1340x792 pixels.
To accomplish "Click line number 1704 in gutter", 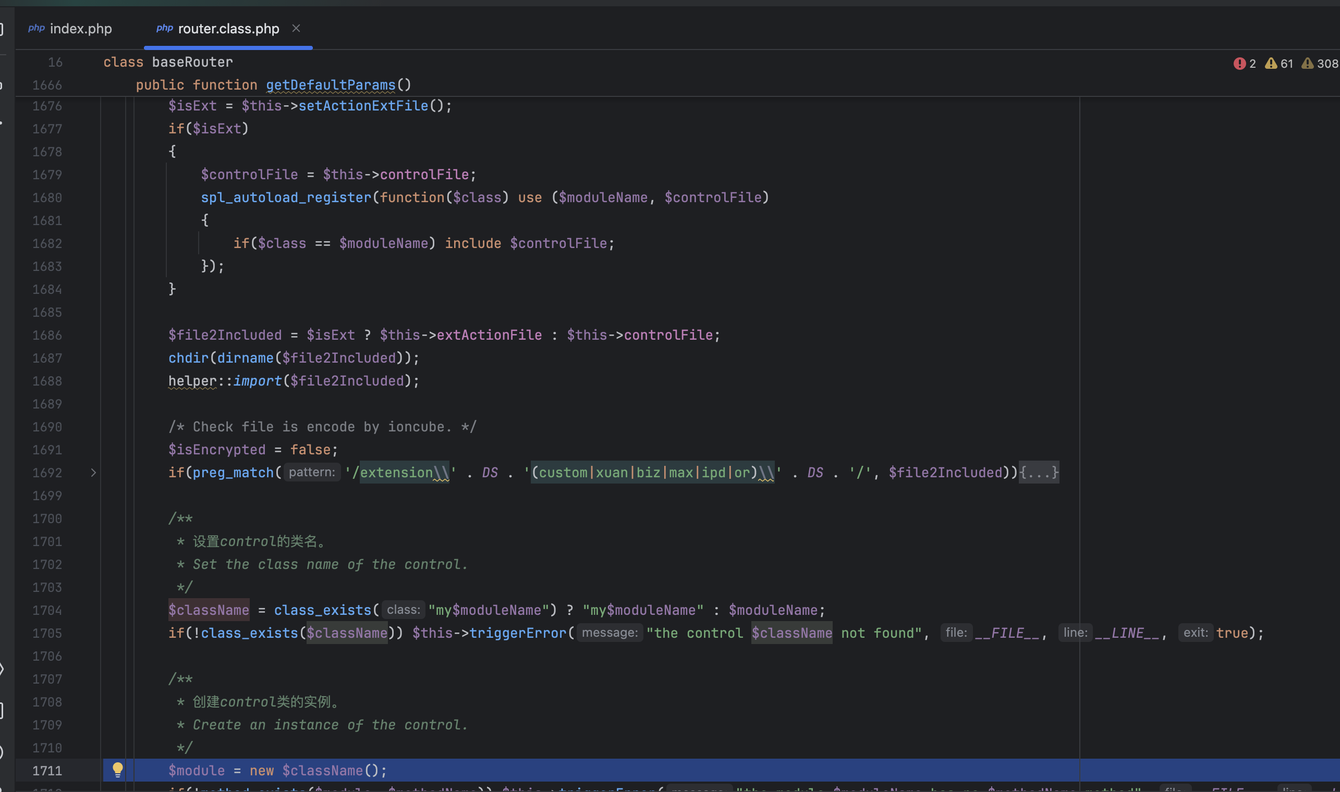I will [47, 610].
